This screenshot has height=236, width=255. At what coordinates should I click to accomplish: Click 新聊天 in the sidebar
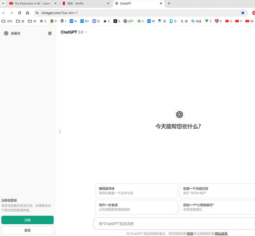point(16,33)
